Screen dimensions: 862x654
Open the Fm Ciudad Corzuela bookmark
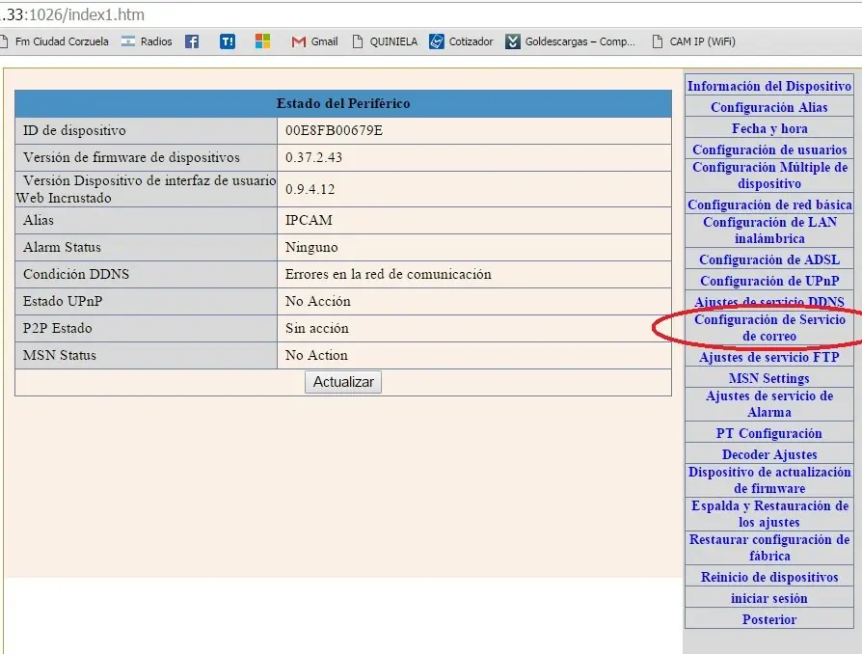point(54,41)
